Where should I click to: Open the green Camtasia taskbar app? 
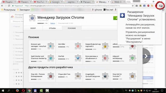(41, 90)
